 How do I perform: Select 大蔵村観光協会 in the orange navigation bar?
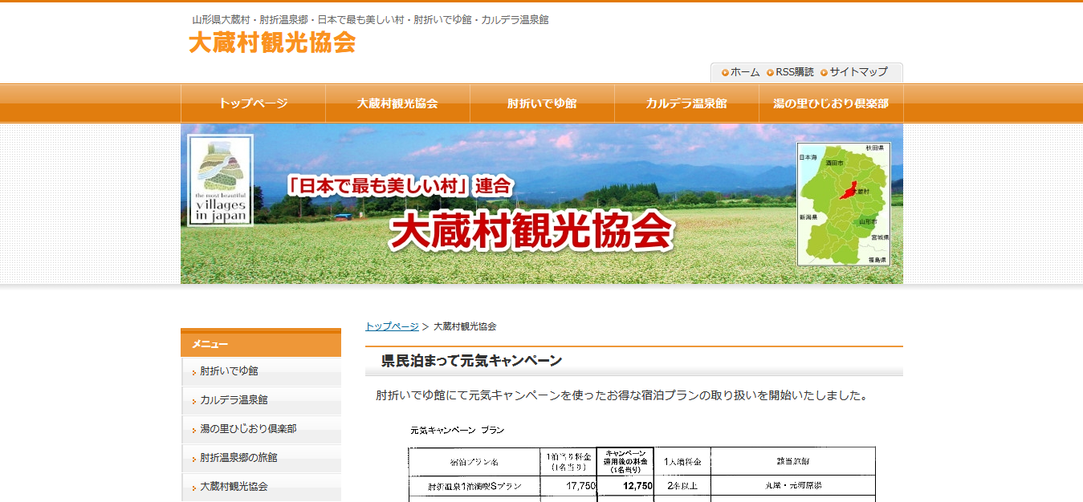pyautogui.click(x=397, y=103)
